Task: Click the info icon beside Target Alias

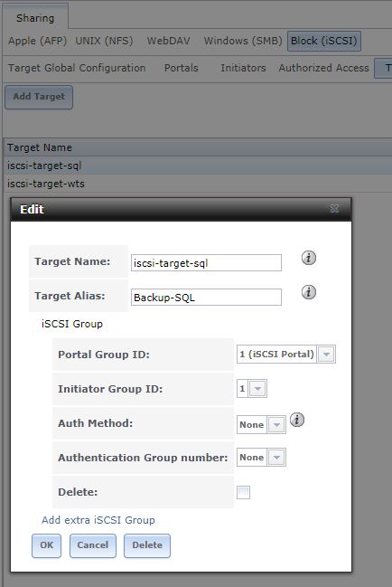Action: [308, 292]
